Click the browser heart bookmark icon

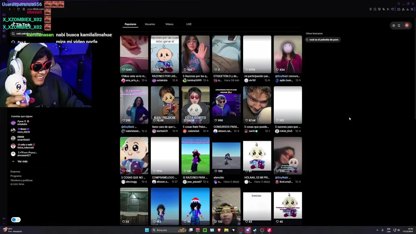392,9
